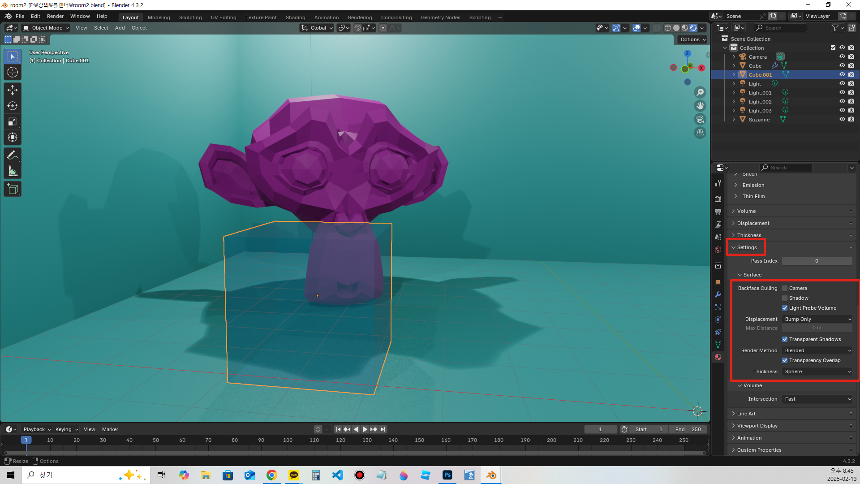Open the Global transform orientation dropdown
Viewport: 860px width, 484px height.
click(317, 28)
